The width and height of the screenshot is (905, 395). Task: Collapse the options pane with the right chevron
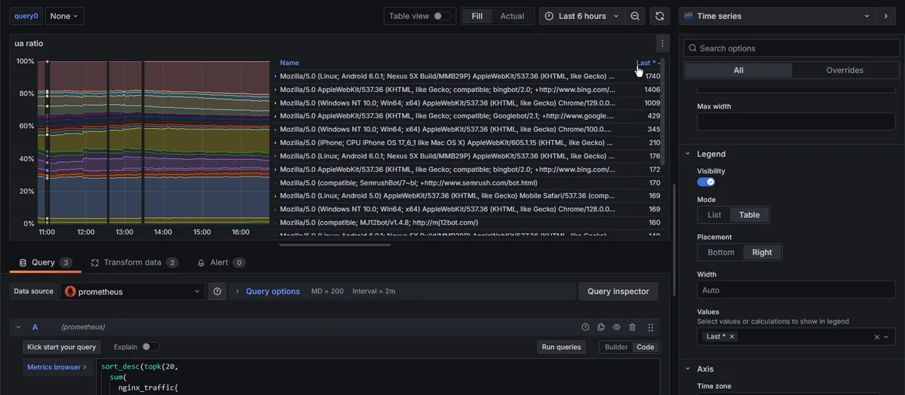coord(885,16)
